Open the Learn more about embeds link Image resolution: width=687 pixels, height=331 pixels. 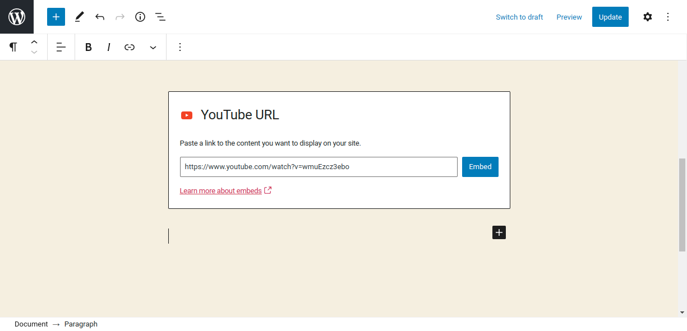[x=220, y=191]
